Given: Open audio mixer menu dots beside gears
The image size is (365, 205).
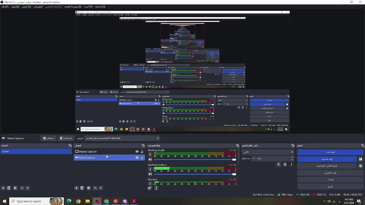Looking at the screenshot, I should (156, 188).
